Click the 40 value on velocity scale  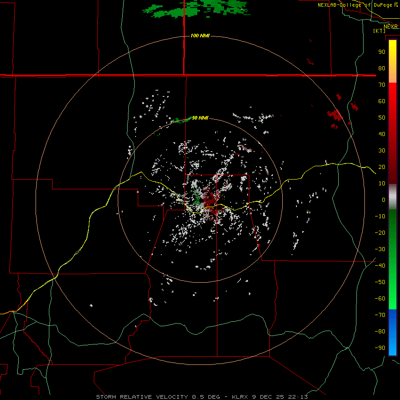click(x=382, y=134)
